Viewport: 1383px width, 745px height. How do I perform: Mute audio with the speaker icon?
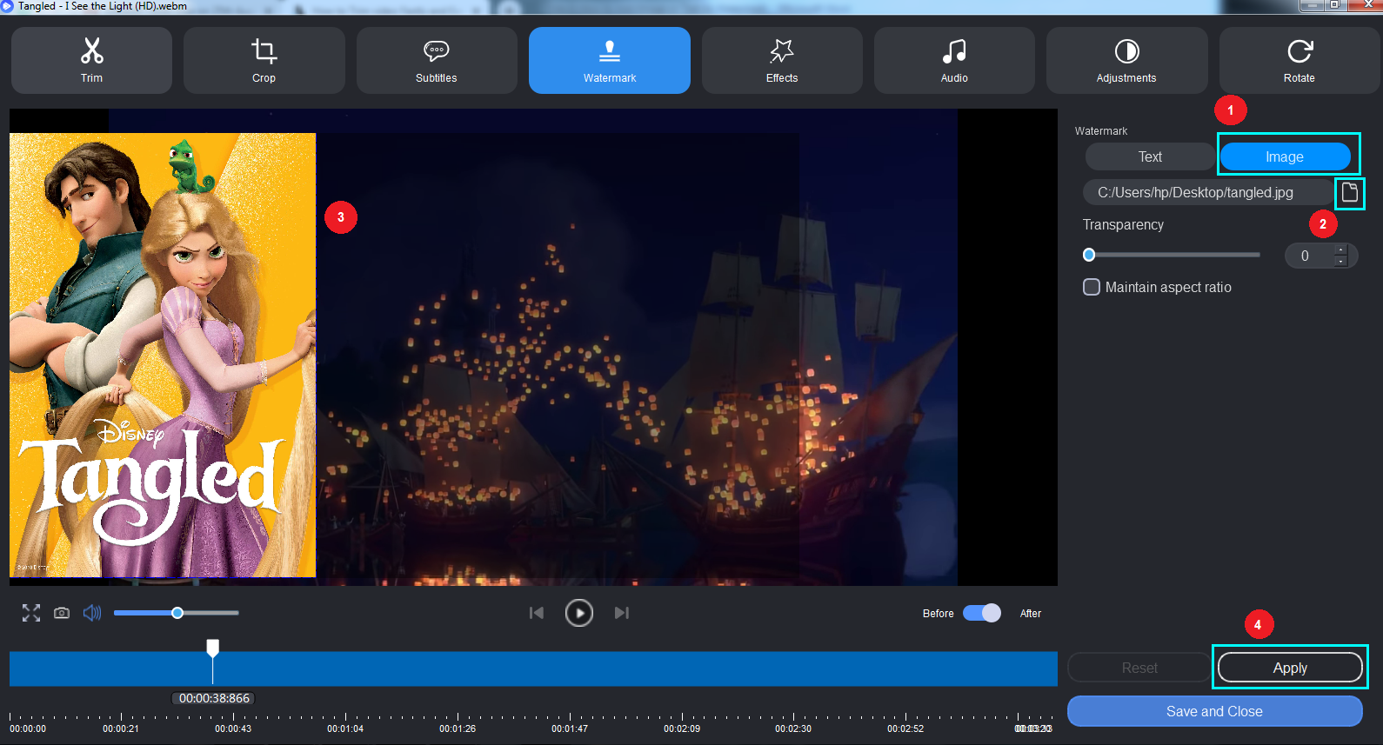pos(92,613)
